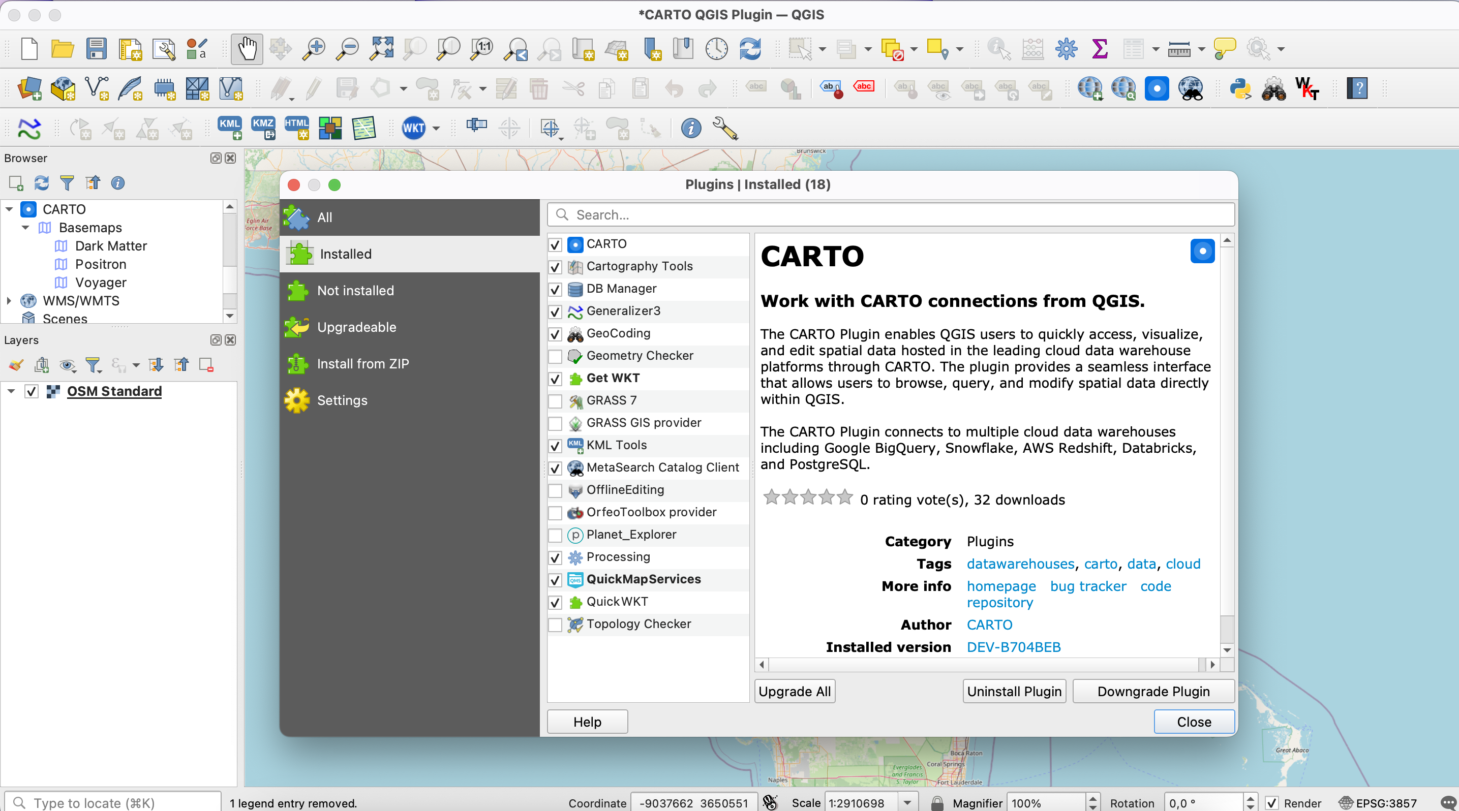The image size is (1459, 811).
Task: Click the WKT round blue icon
Action: pos(413,128)
